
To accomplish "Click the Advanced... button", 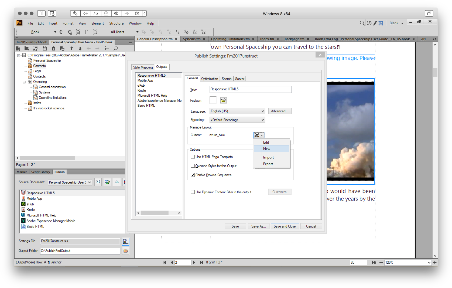I will 279,111.
